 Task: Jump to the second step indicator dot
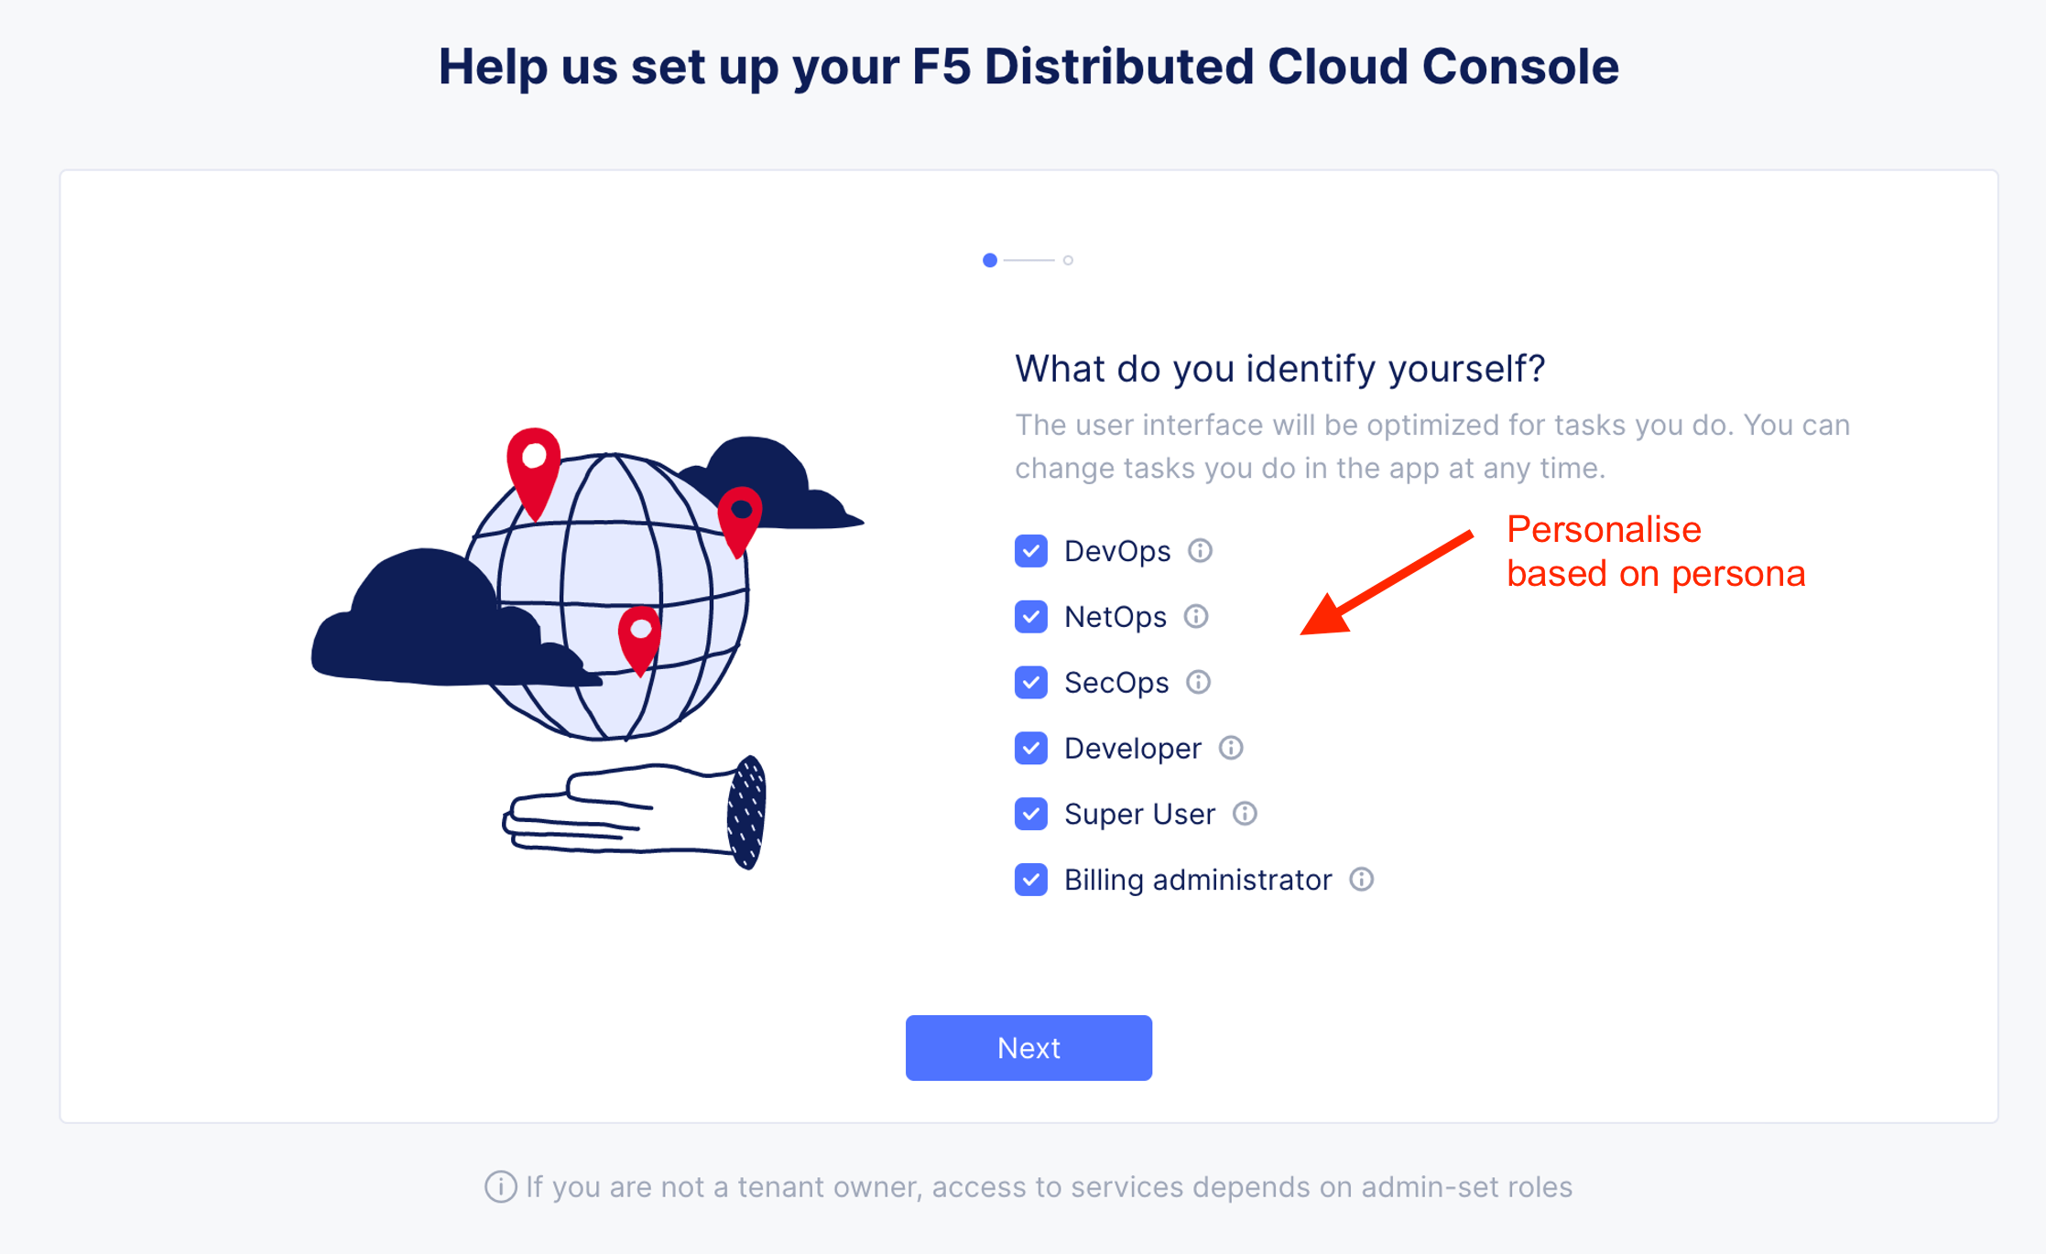1068,261
